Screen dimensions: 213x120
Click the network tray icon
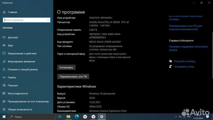[184, 117]
